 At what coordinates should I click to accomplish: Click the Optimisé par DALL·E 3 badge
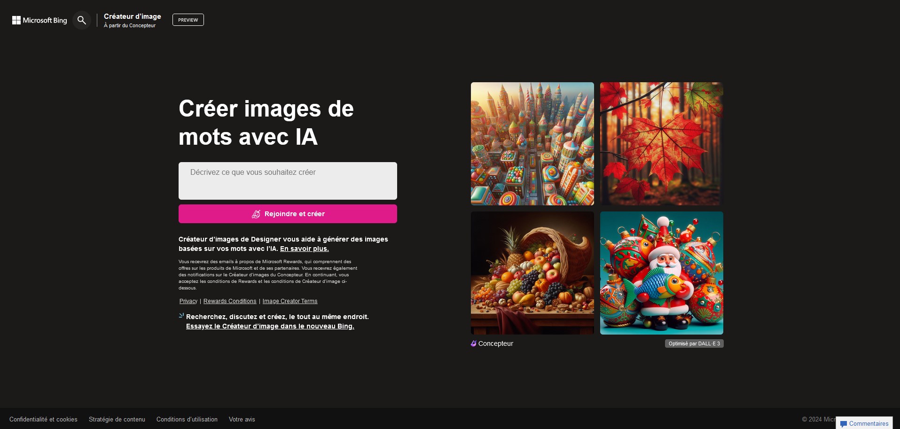point(694,343)
